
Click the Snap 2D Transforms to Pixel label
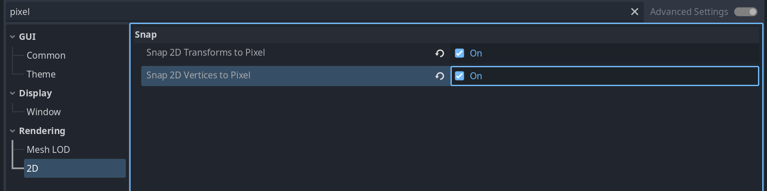[x=206, y=53]
